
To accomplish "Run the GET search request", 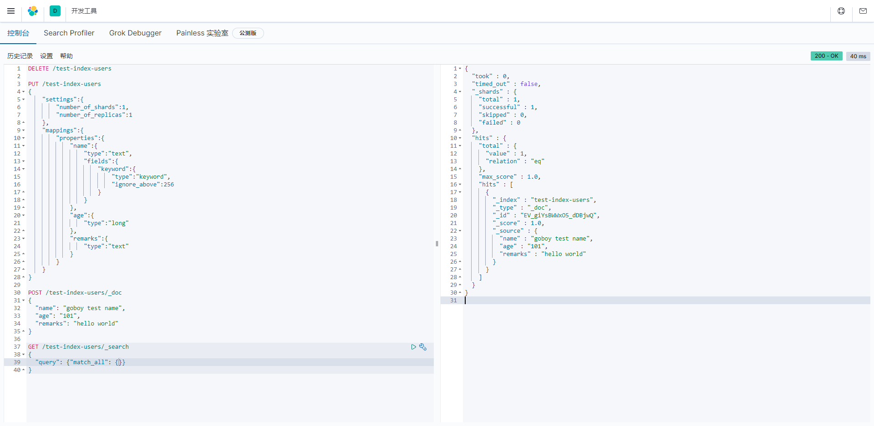I will (413, 347).
